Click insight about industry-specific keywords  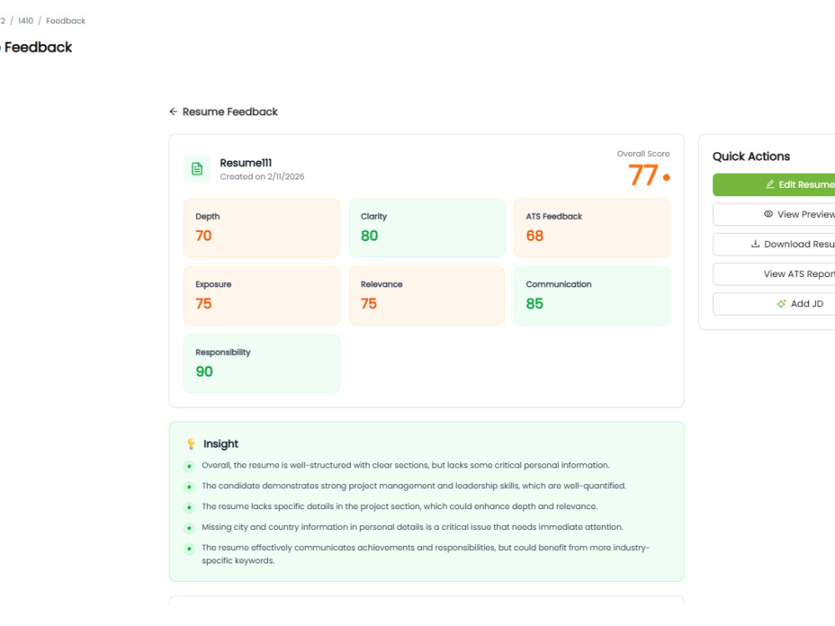coord(426,554)
